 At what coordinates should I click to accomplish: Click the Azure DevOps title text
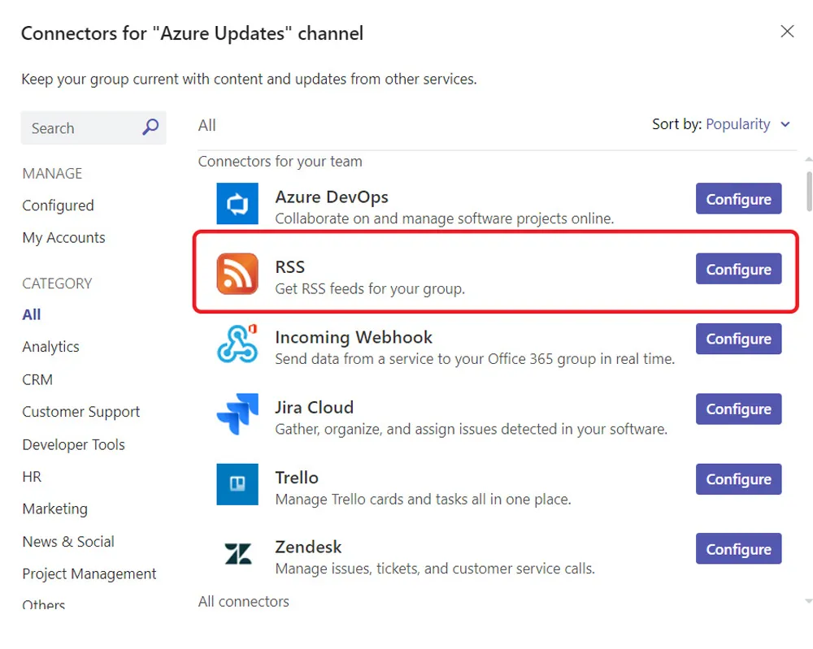tap(332, 197)
